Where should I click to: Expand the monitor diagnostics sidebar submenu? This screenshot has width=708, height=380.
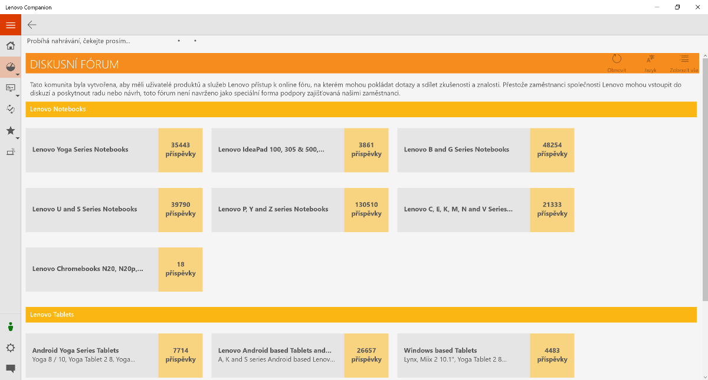(x=18, y=95)
